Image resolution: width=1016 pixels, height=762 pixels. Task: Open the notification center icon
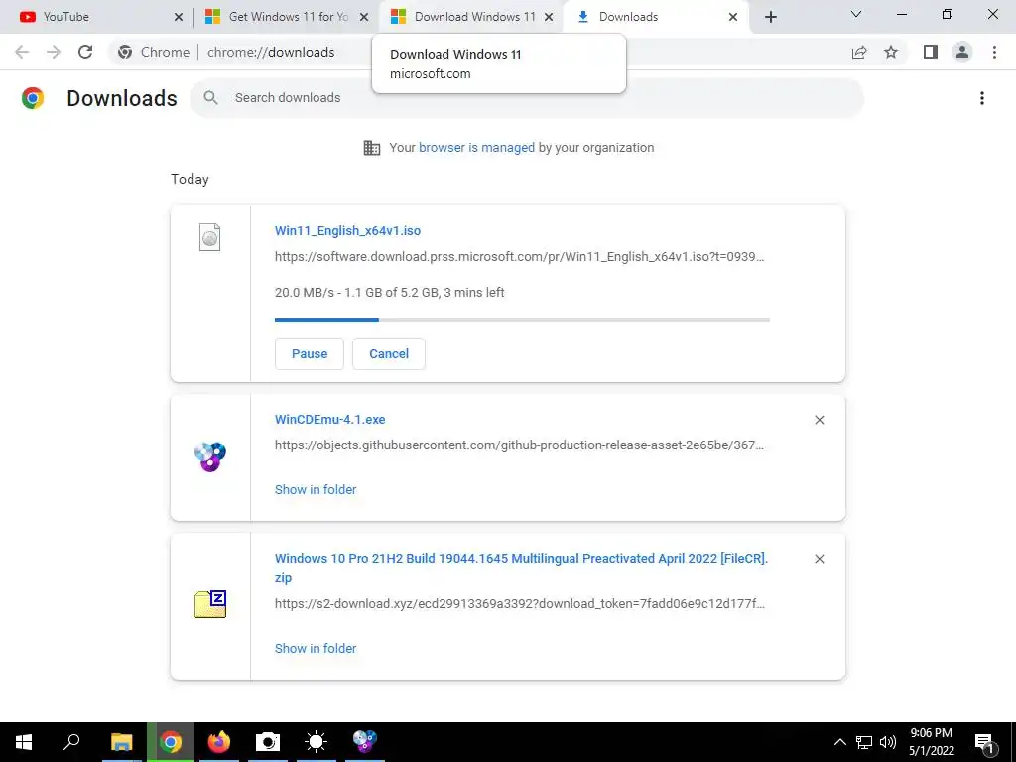[x=984, y=743]
